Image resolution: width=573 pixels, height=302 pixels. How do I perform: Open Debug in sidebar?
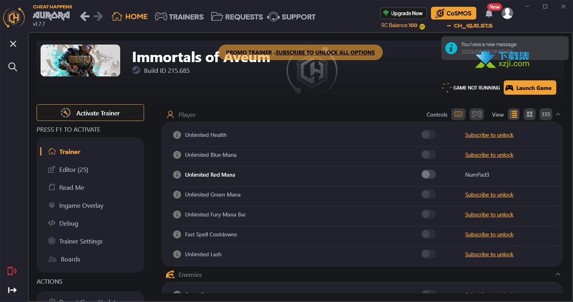click(x=63, y=223)
